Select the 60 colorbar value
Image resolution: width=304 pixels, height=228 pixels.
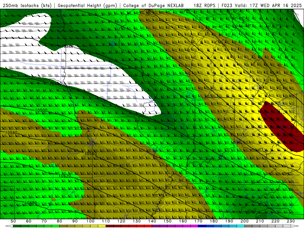(28, 221)
